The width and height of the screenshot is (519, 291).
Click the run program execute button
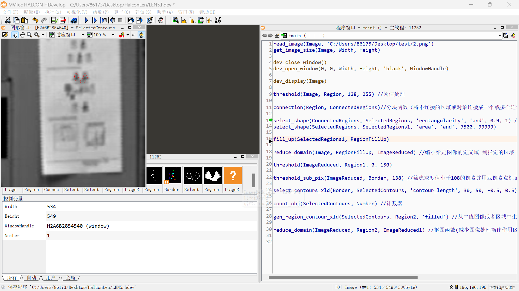86,20
